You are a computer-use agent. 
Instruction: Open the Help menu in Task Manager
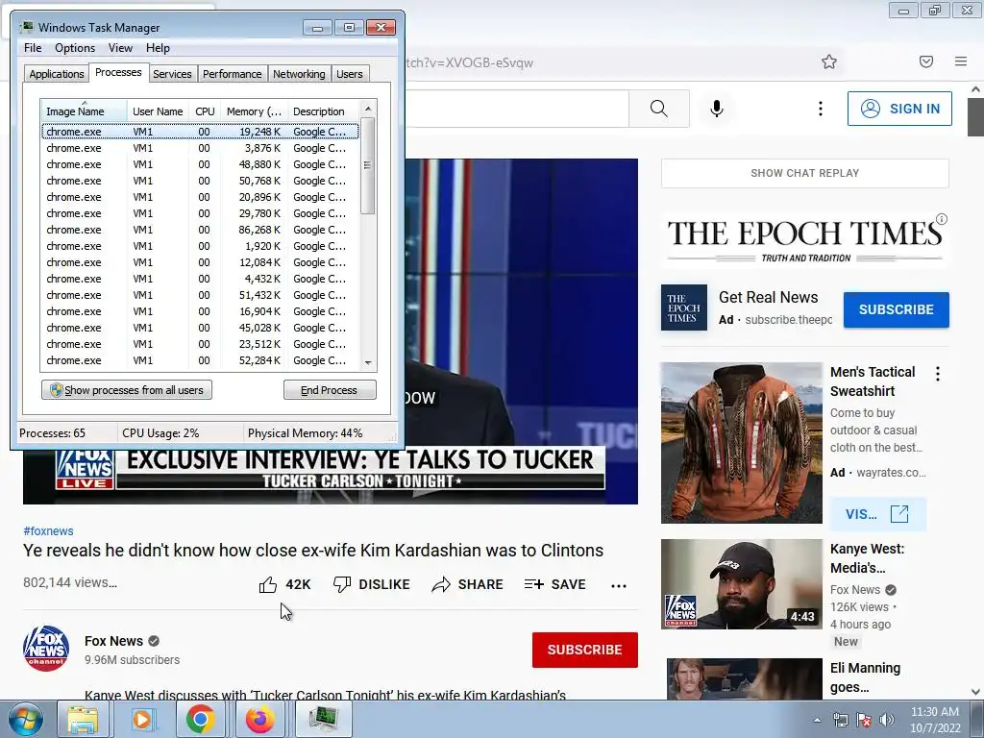click(x=158, y=48)
